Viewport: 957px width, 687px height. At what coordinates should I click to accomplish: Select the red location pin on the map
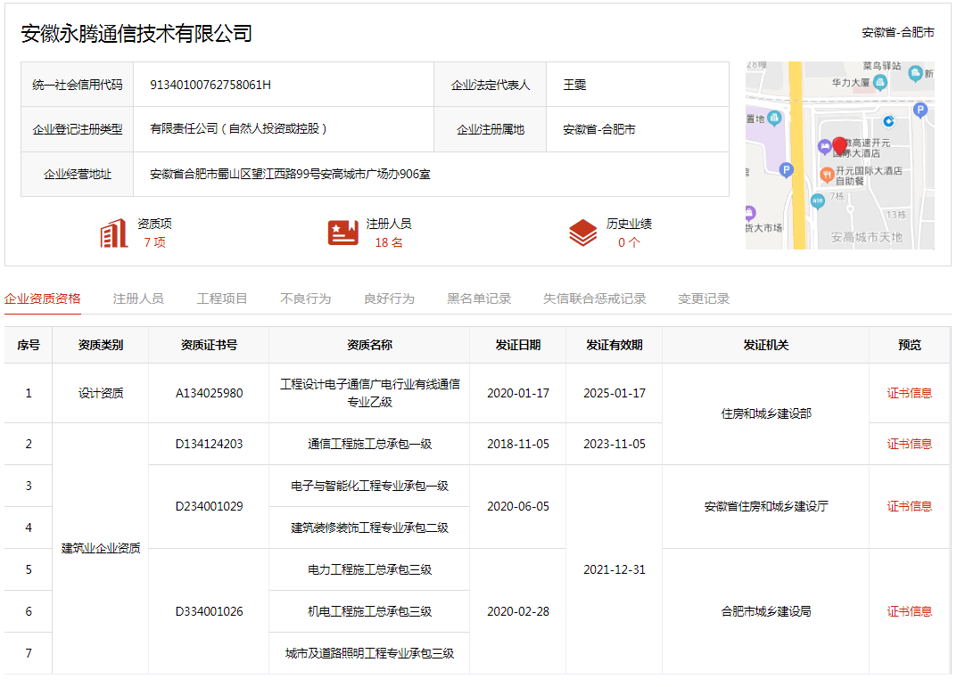click(x=840, y=146)
